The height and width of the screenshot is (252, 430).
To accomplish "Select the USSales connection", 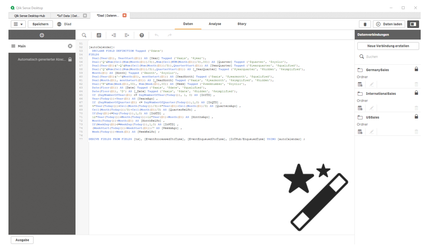I will 372,117.
